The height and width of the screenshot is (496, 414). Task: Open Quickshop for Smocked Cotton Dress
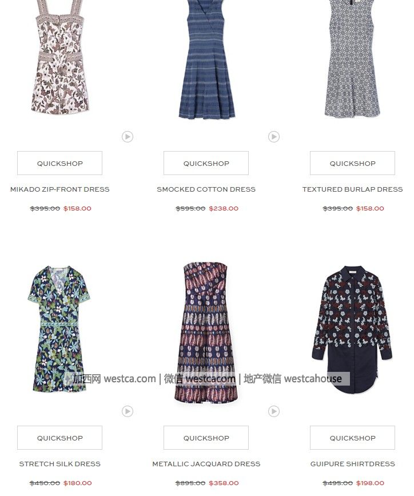point(206,163)
